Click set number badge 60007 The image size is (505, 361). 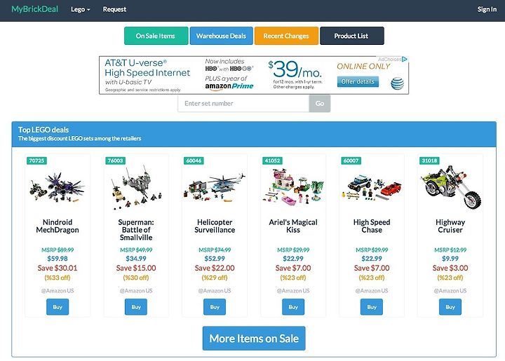point(351,161)
